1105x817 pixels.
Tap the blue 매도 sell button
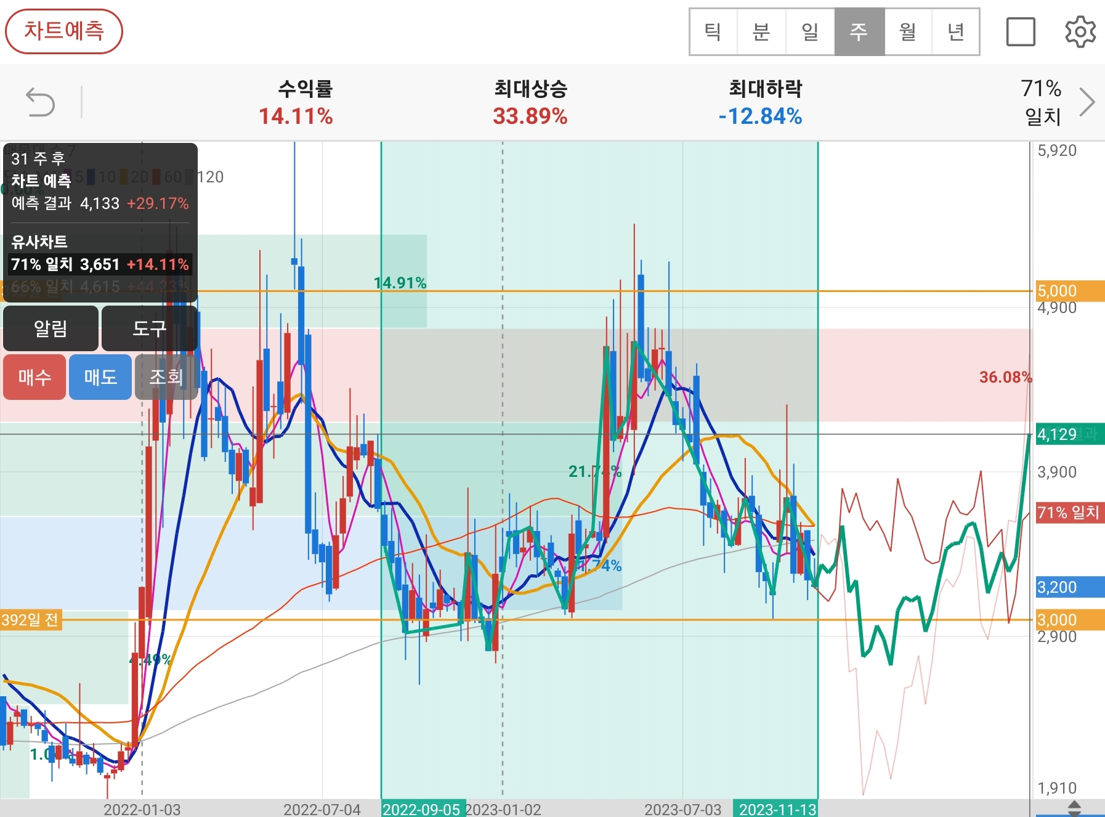click(100, 377)
